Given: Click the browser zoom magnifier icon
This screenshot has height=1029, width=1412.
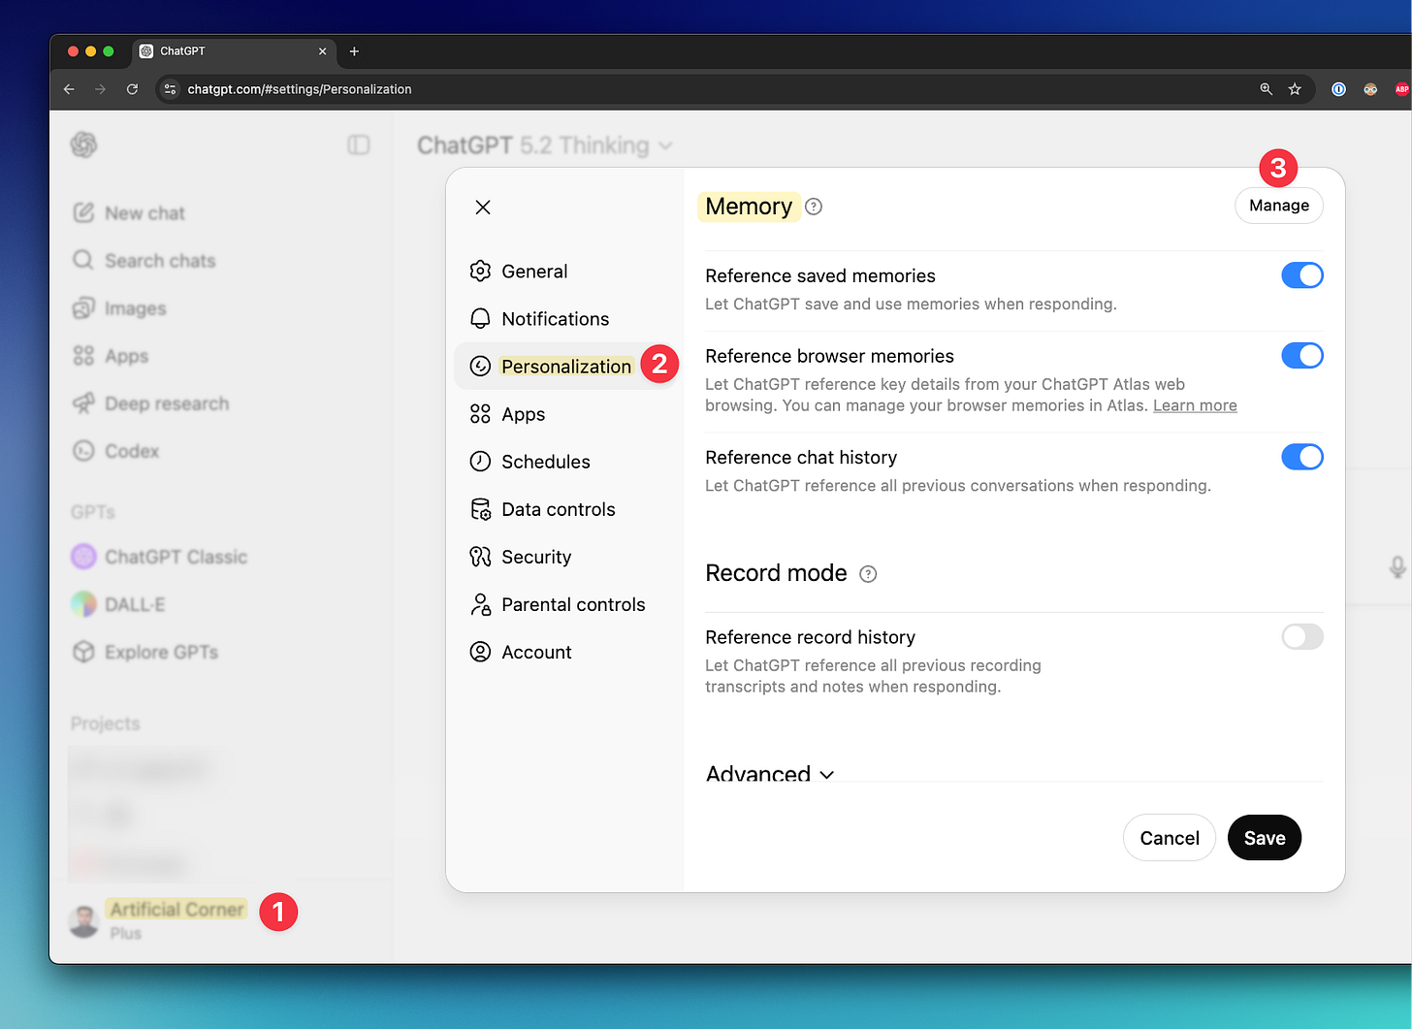Looking at the screenshot, I should [1266, 89].
